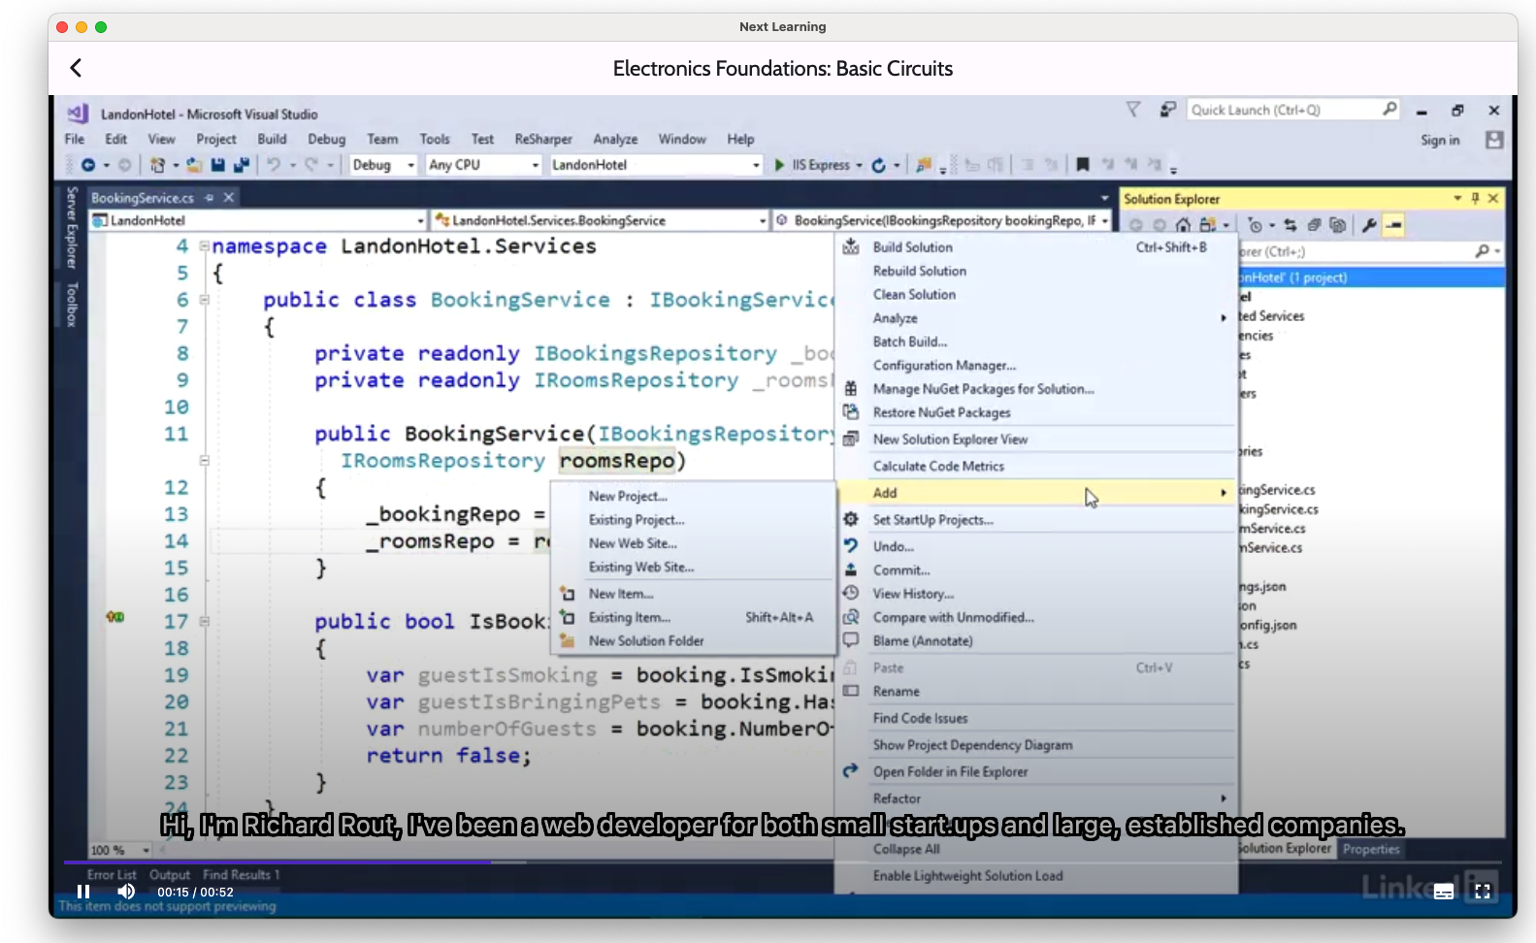Expand the Analyze submenu in context menu
The width and height of the screenshot is (1536, 943).
1034,318
